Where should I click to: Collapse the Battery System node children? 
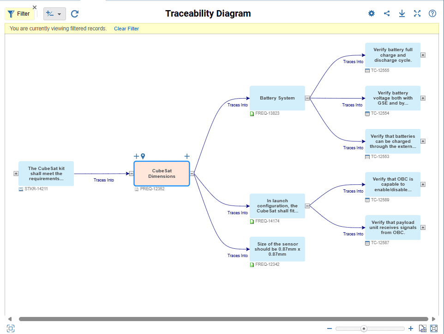coord(307,98)
